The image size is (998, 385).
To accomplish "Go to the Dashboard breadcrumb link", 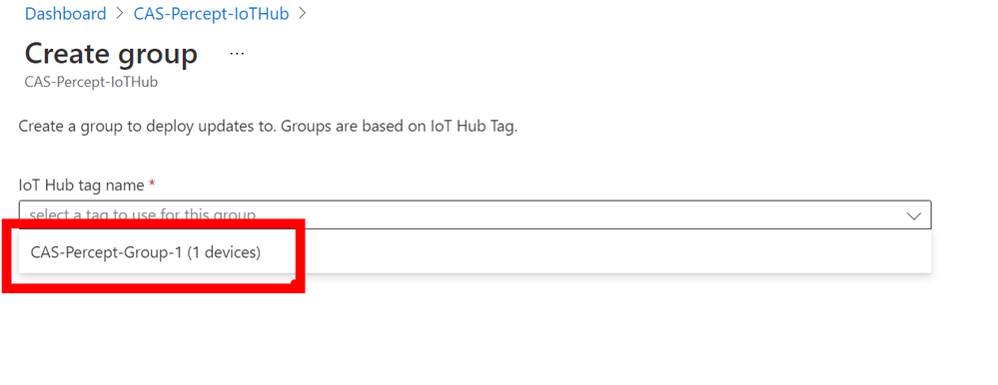I will click(x=66, y=14).
